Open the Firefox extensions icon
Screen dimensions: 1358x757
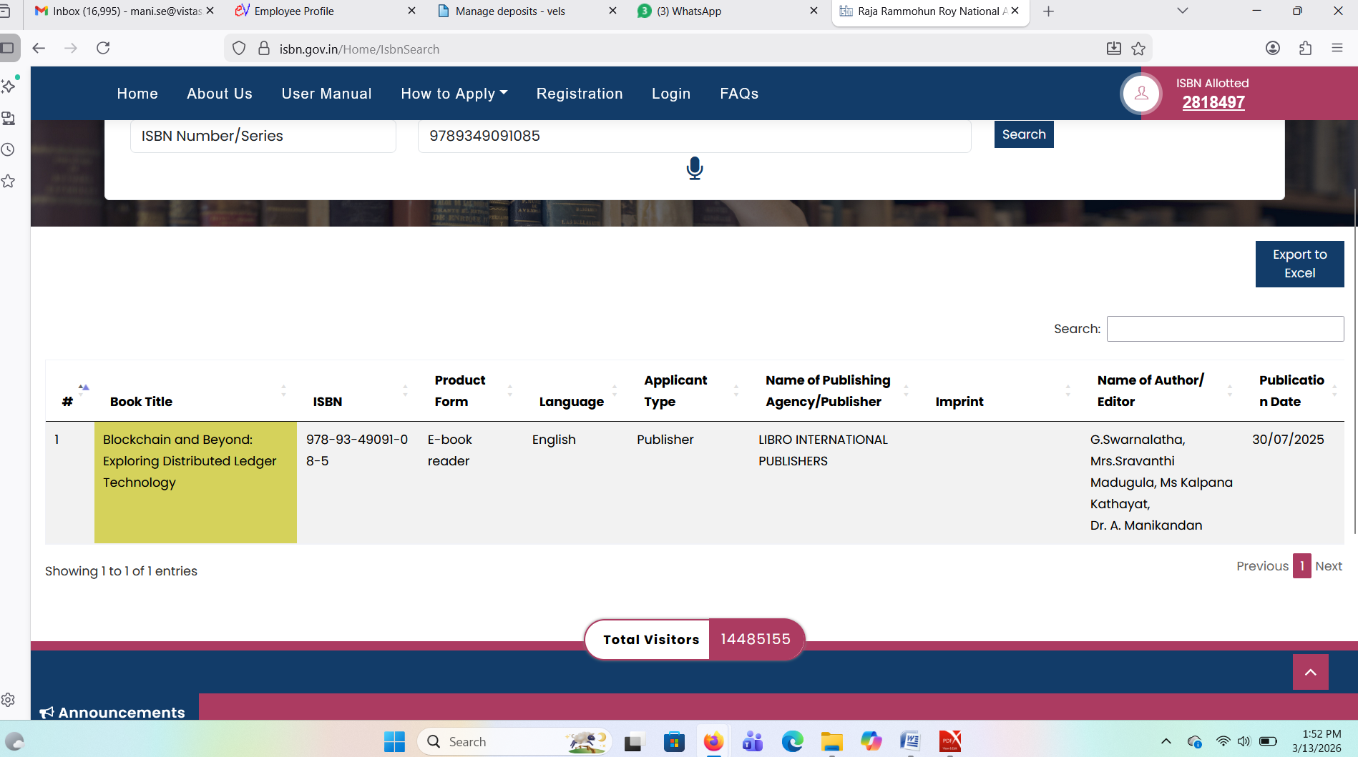(x=1305, y=49)
